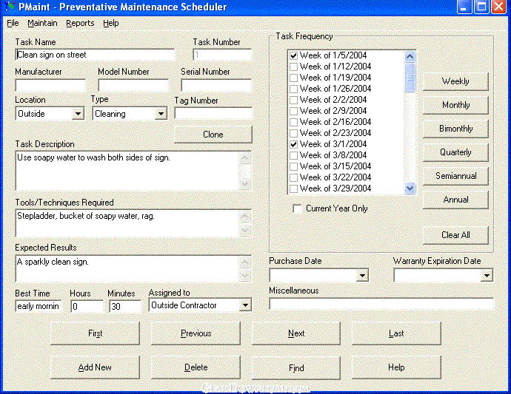Viewport: 511px width, 394px height.
Task: Click the Task Description text area
Action: (x=127, y=171)
